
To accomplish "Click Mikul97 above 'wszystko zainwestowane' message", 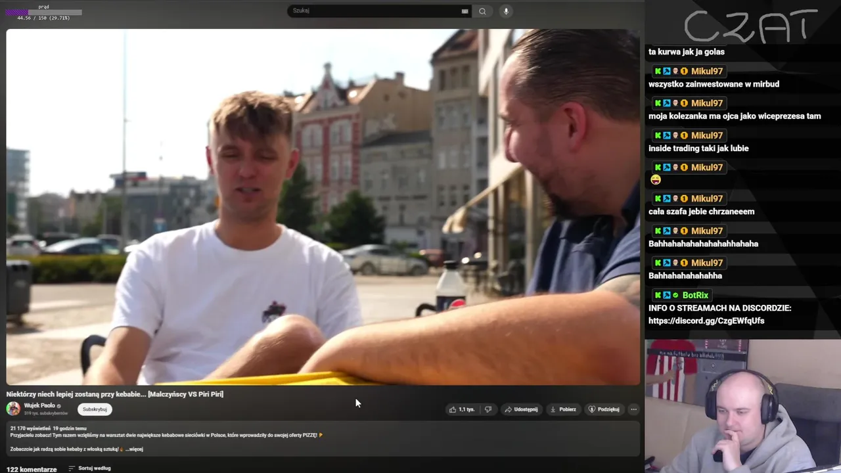I will click(707, 71).
